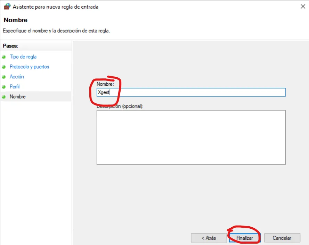The height and width of the screenshot is (245, 309).
Task: Jump to the Acción step
Action: pos(17,77)
